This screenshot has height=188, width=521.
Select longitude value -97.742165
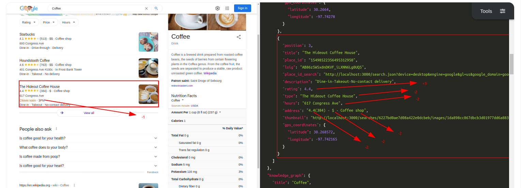point(326,139)
